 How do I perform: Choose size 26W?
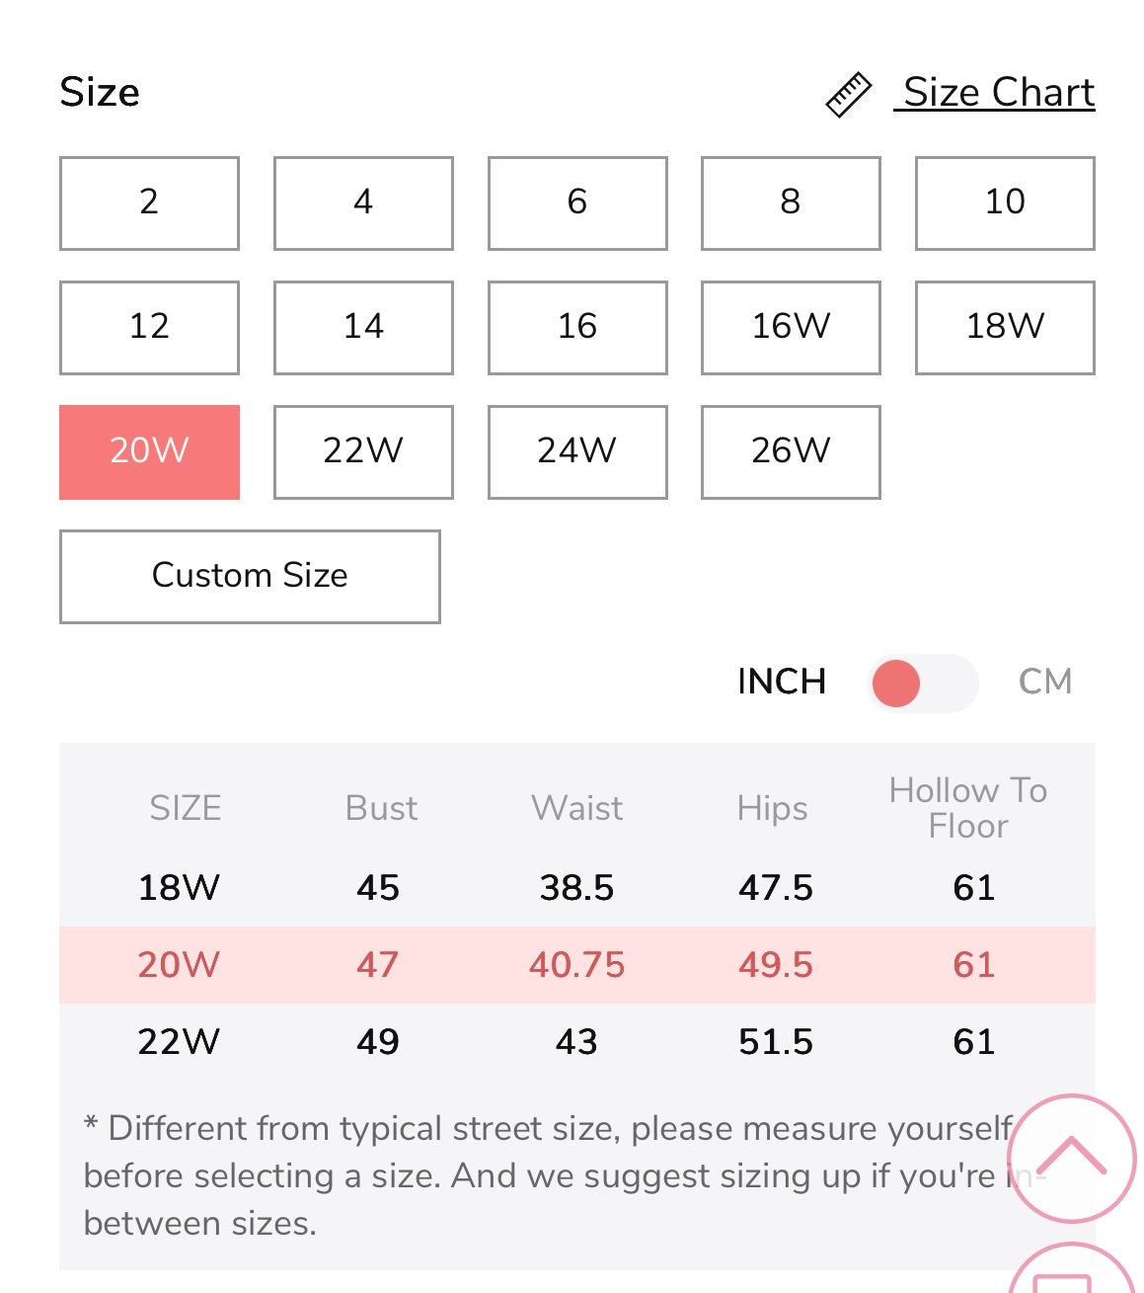click(791, 451)
